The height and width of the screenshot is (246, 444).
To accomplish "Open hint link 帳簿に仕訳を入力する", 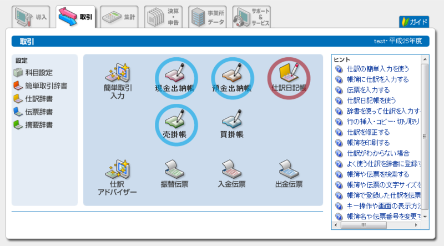I will coord(378,79).
